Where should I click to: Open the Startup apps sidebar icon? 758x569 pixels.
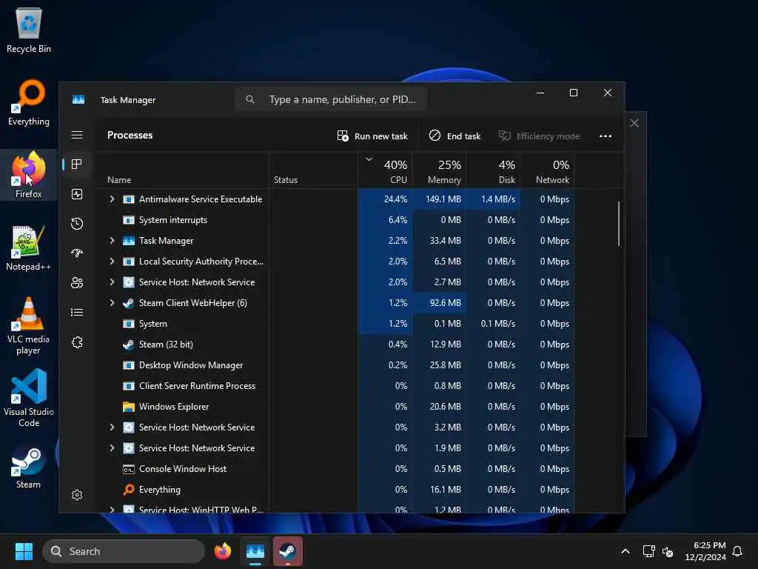click(77, 253)
